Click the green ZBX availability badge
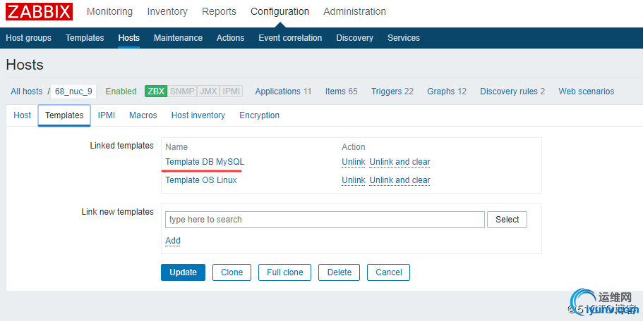Viewport: 643px width, 321px height. pos(156,92)
